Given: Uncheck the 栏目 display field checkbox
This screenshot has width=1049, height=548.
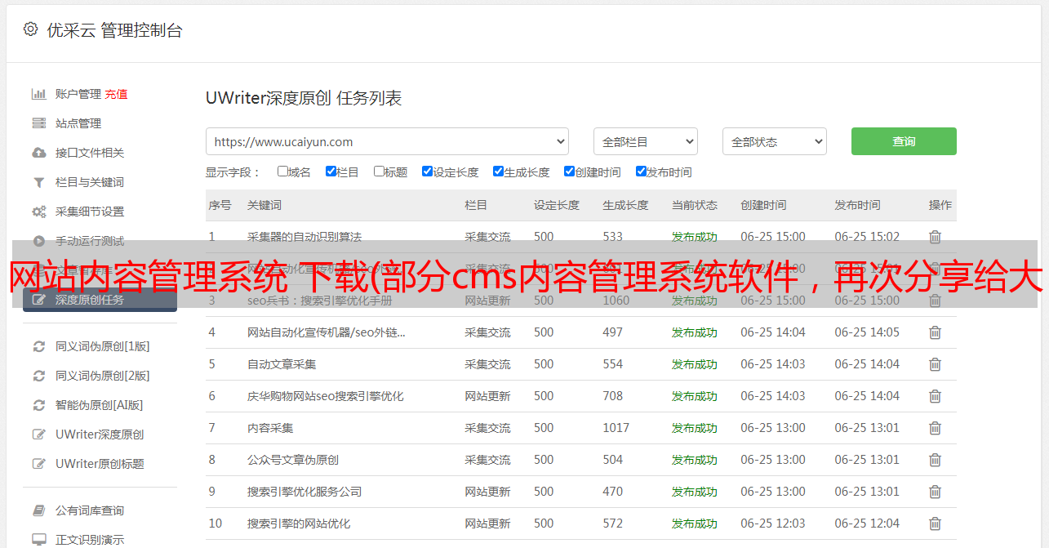Looking at the screenshot, I should tap(331, 172).
